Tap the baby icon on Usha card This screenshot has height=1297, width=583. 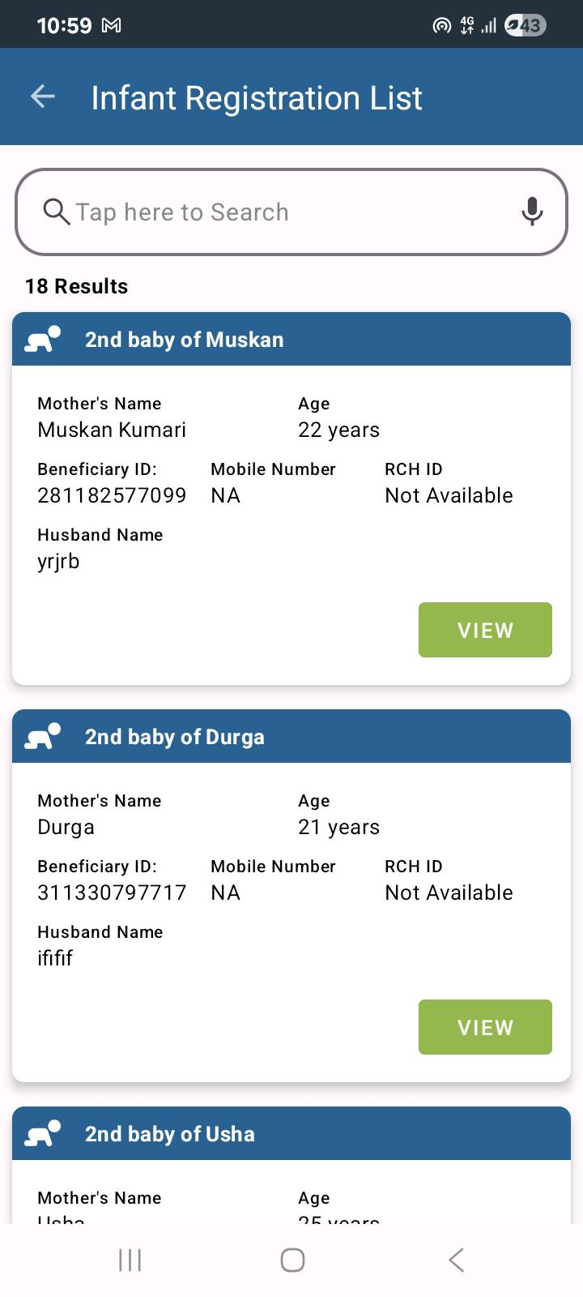43,1133
